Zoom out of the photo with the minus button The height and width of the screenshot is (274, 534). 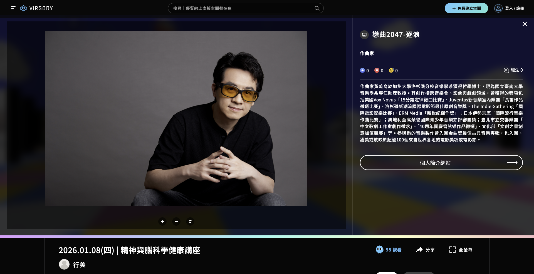(176, 221)
